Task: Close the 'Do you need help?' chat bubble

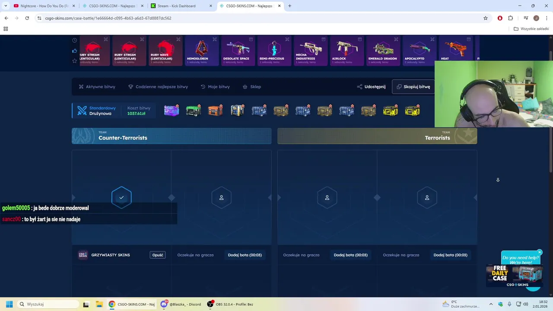Action: click(x=540, y=252)
